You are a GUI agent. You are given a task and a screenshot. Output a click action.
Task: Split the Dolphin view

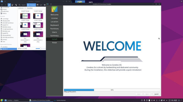tap(39, 5)
